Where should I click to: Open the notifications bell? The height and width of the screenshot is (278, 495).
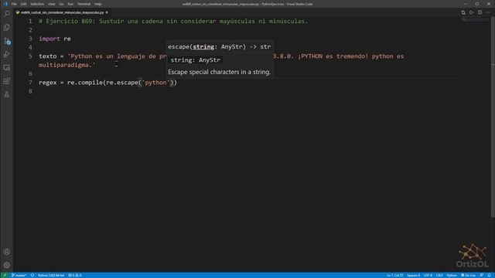click(489, 275)
